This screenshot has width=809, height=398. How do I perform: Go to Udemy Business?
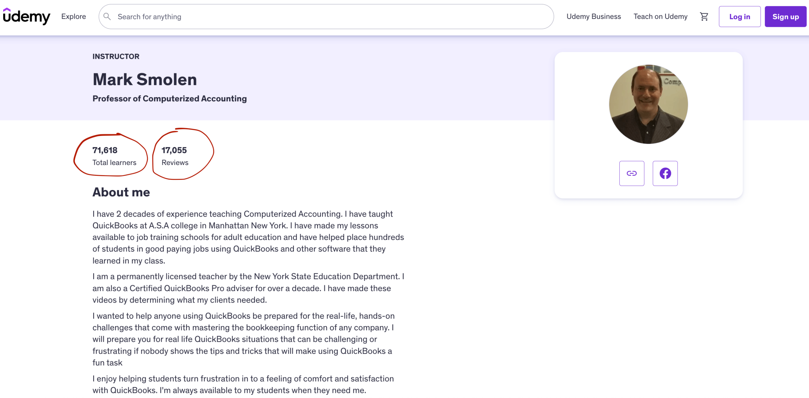[x=593, y=16]
